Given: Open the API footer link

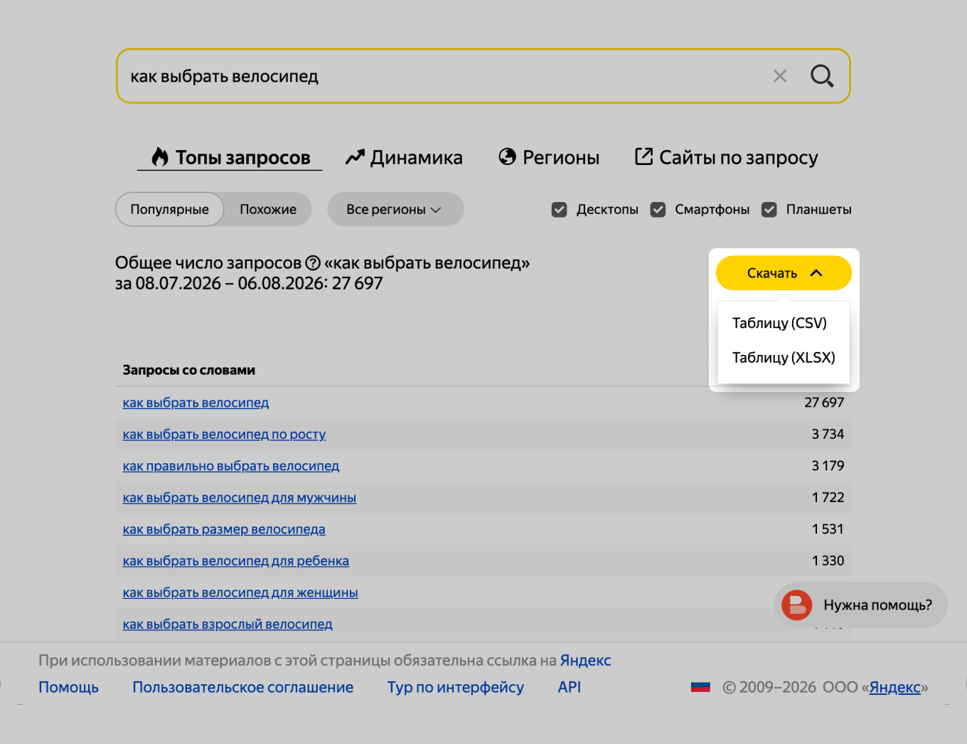Looking at the screenshot, I should point(570,687).
